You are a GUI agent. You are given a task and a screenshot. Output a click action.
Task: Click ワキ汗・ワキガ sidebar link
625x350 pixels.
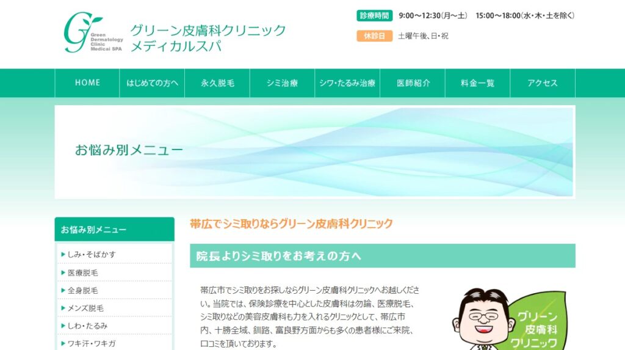[x=92, y=343]
